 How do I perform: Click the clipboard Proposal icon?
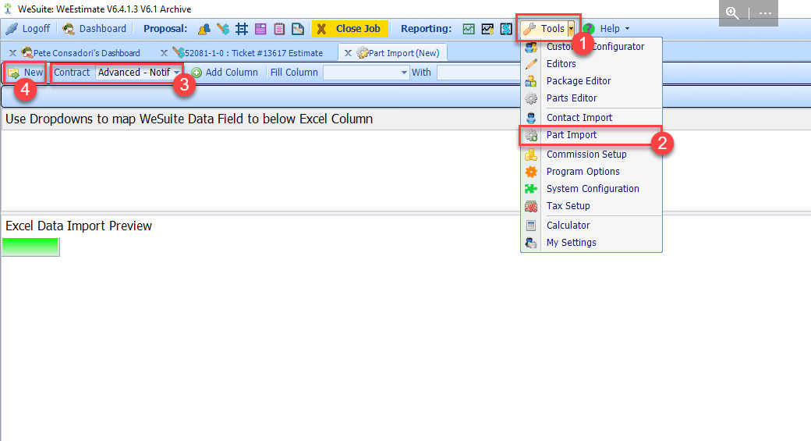coord(279,29)
